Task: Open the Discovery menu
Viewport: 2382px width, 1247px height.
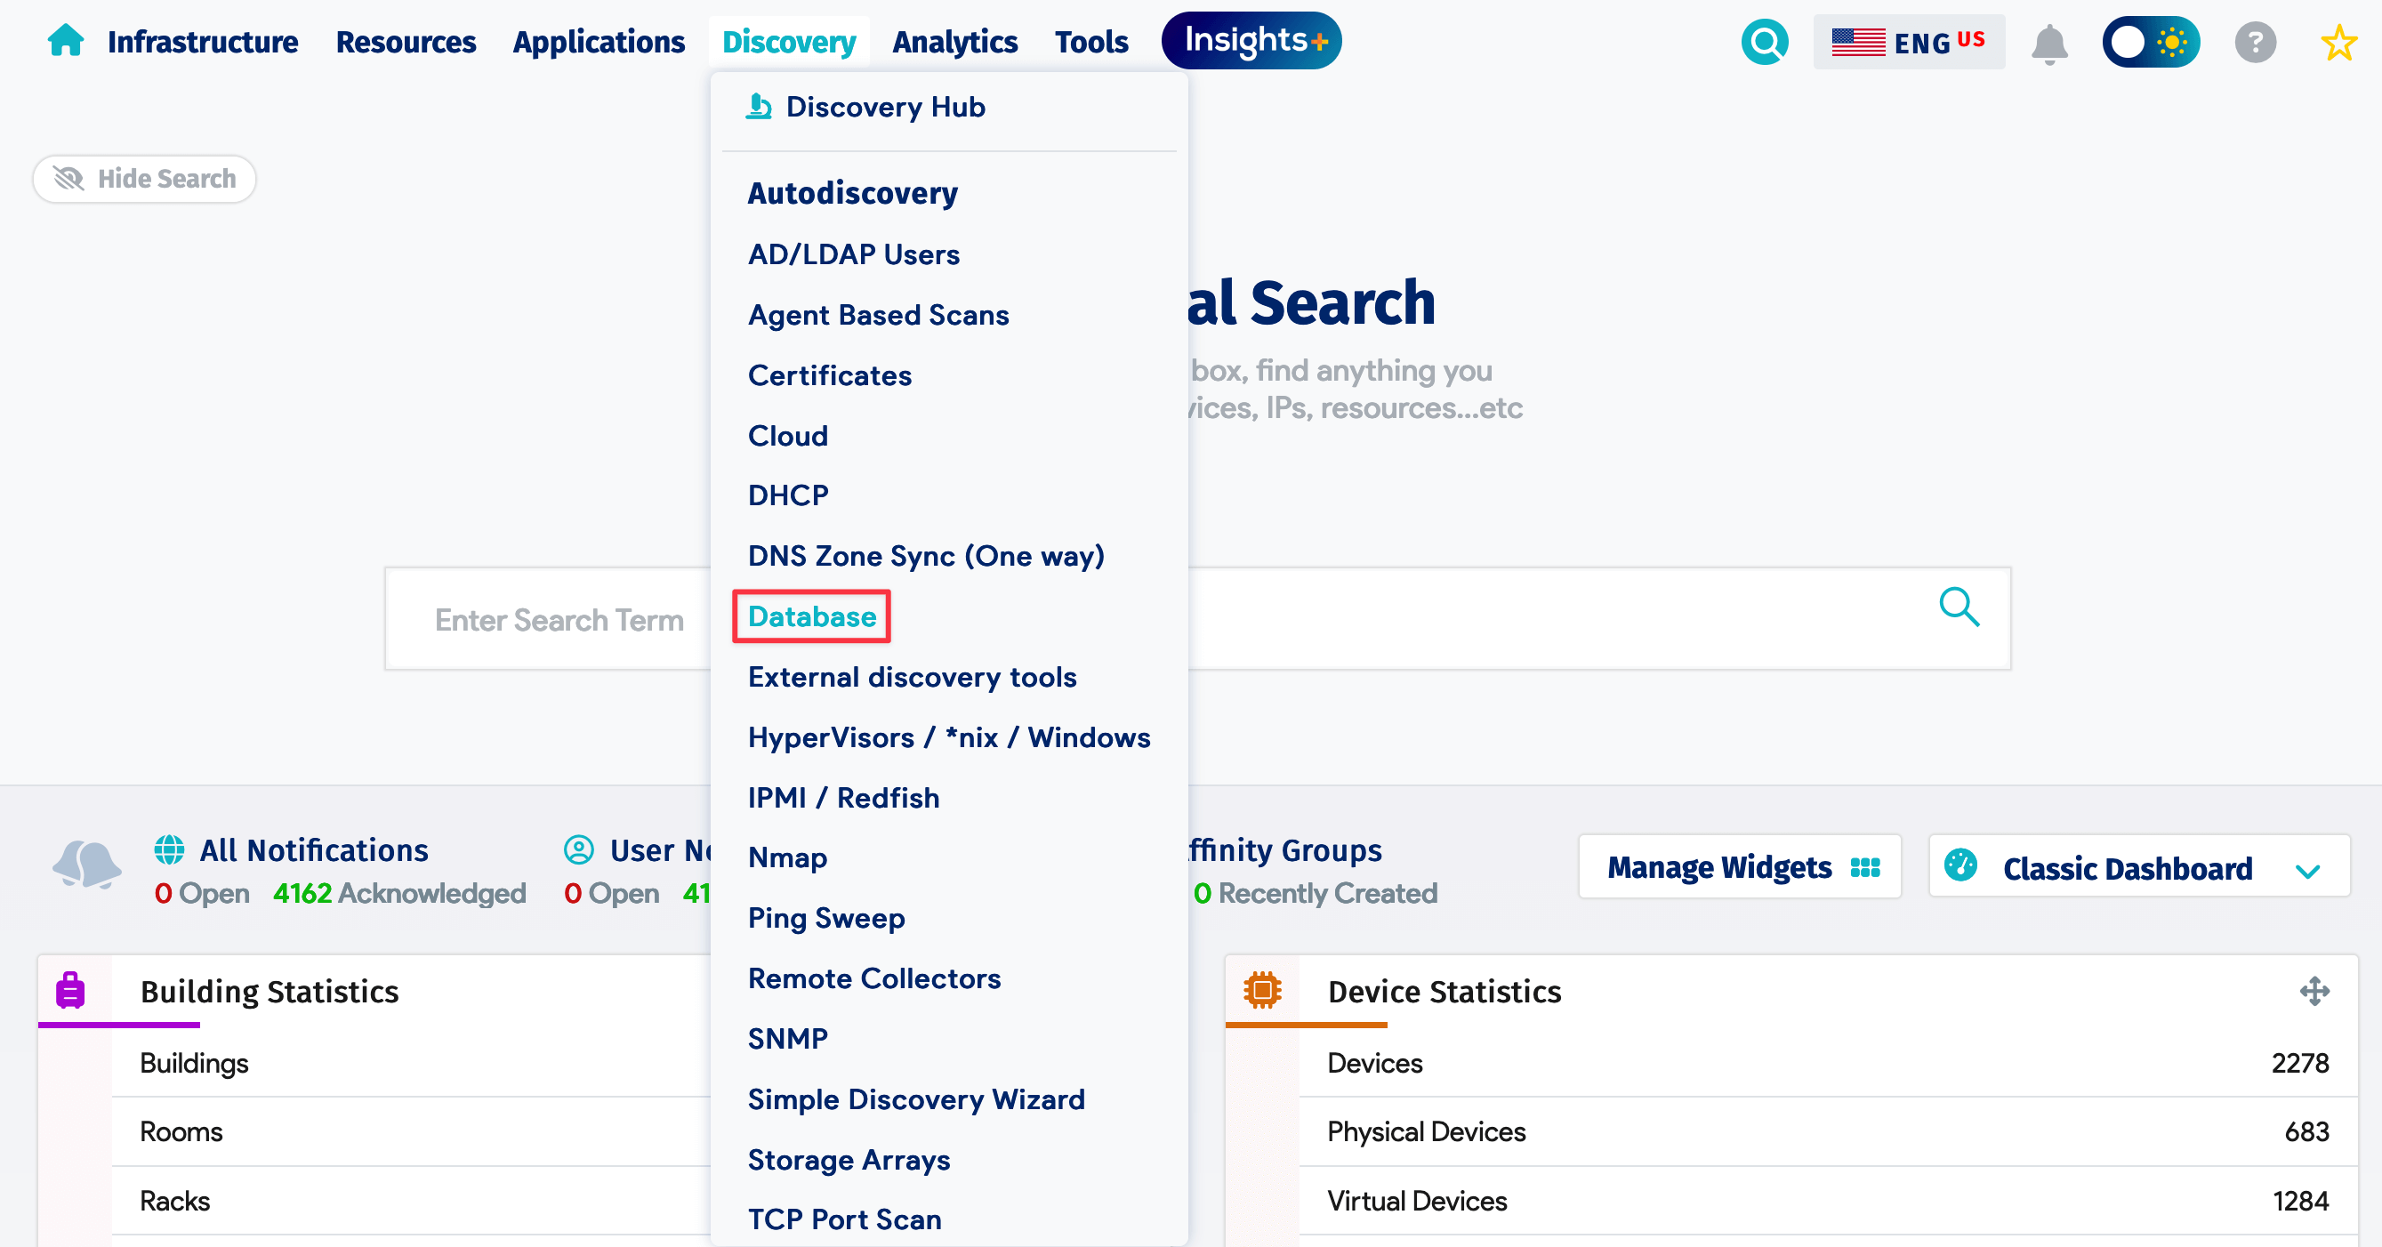Action: click(x=788, y=42)
